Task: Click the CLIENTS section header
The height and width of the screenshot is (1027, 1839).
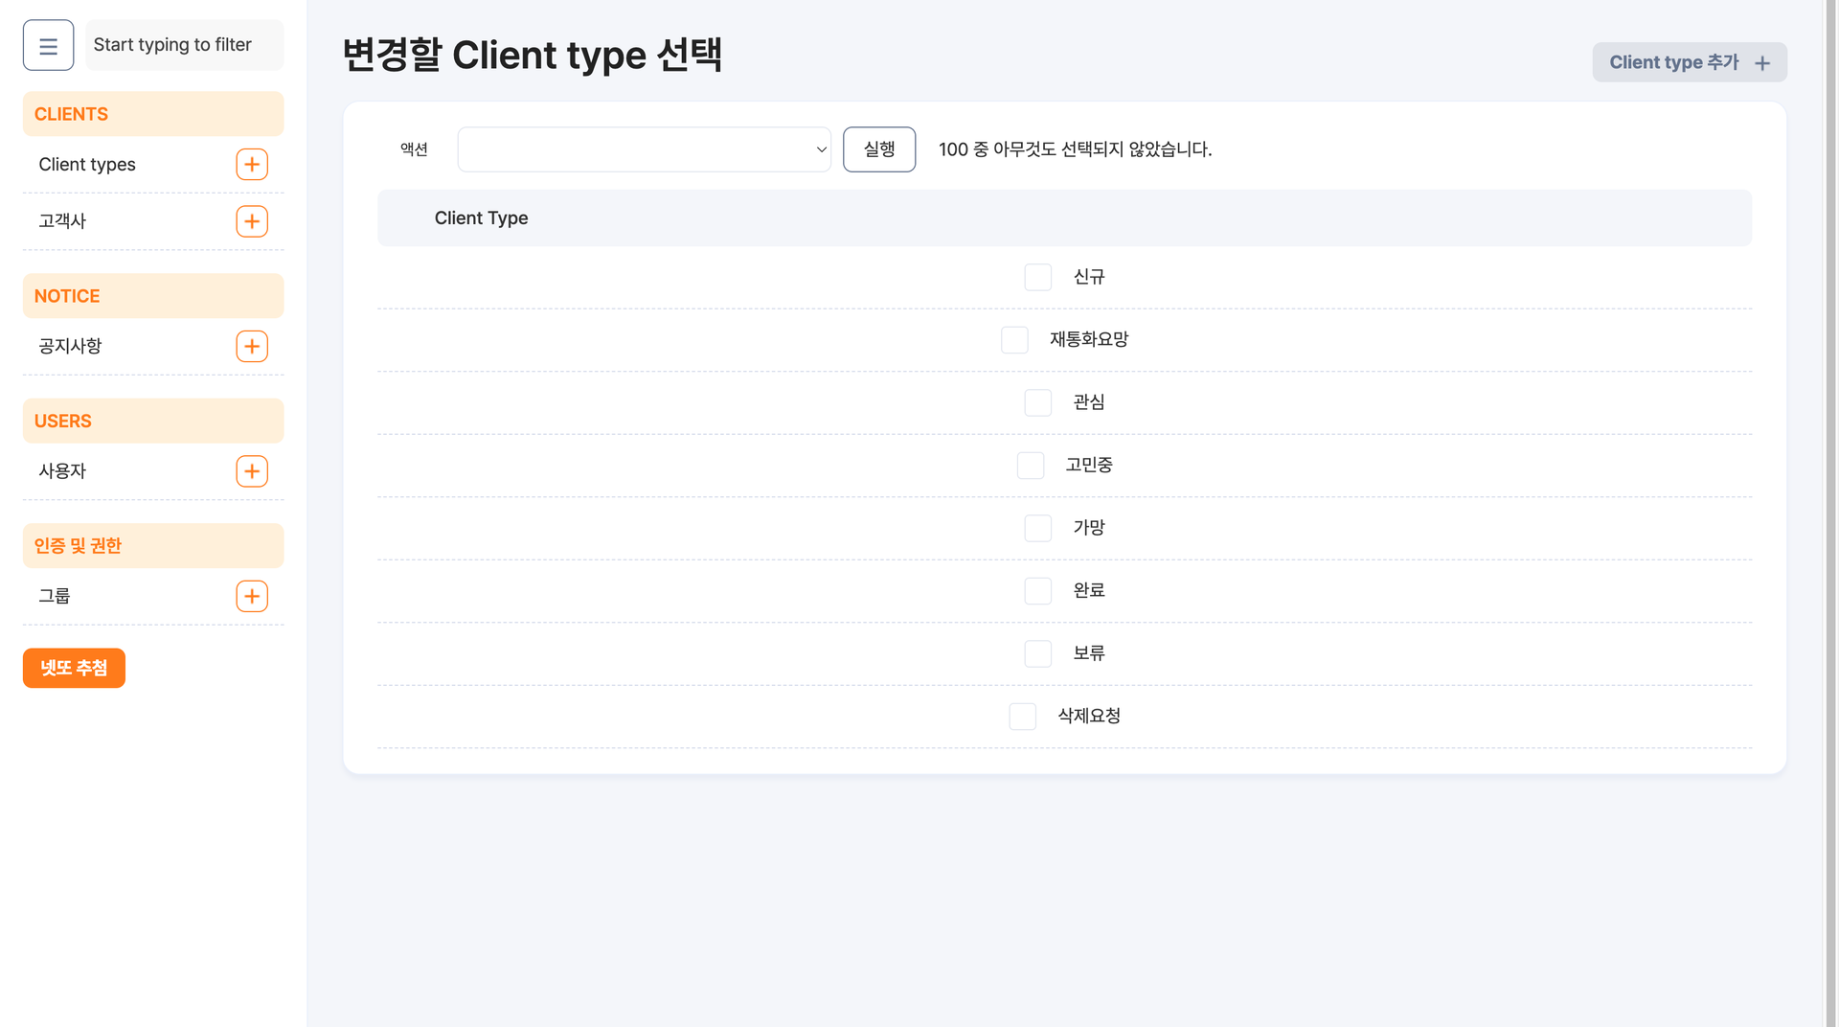Action: coord(153,114)
